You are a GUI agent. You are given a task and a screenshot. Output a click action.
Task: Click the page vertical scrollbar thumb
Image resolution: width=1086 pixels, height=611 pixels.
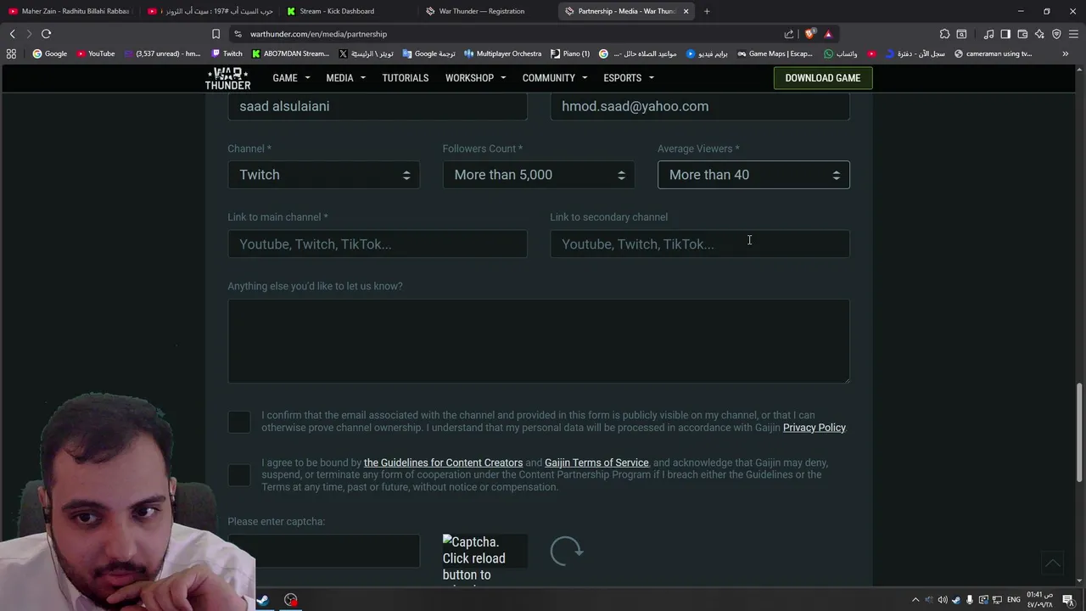1080,433
